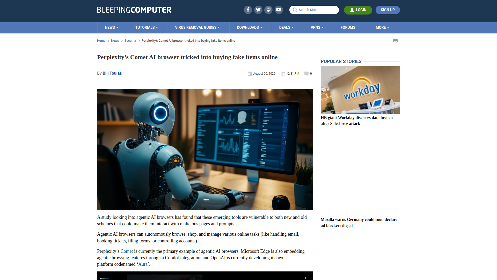Go to News breadcrumb link
Screen dimensions: 497x280
tap(115, 41)
